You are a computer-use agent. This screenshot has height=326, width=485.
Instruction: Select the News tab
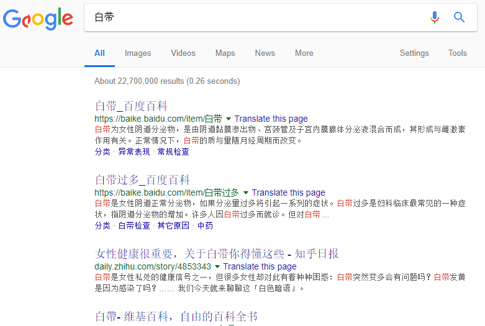click(x=265, y=53)
